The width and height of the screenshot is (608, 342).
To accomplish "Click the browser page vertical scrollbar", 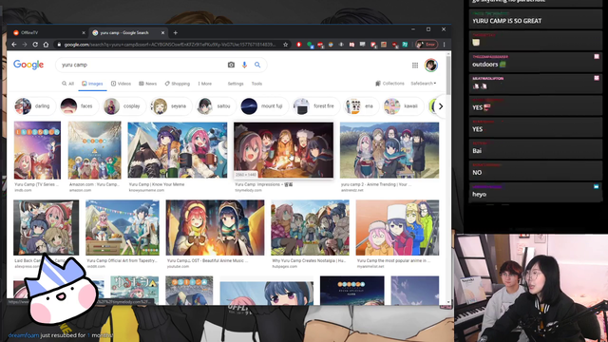I will [448, 76].
